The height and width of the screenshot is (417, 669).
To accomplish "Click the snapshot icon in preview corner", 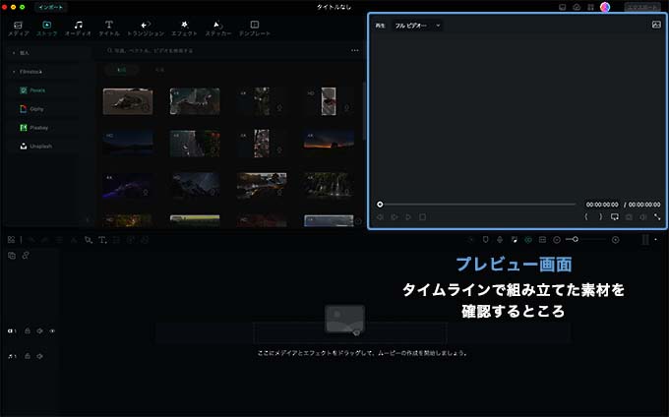I will click(655, 25).
